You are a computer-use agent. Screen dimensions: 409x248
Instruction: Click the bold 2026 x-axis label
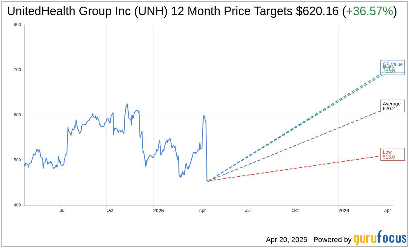[x=343, y=210]
